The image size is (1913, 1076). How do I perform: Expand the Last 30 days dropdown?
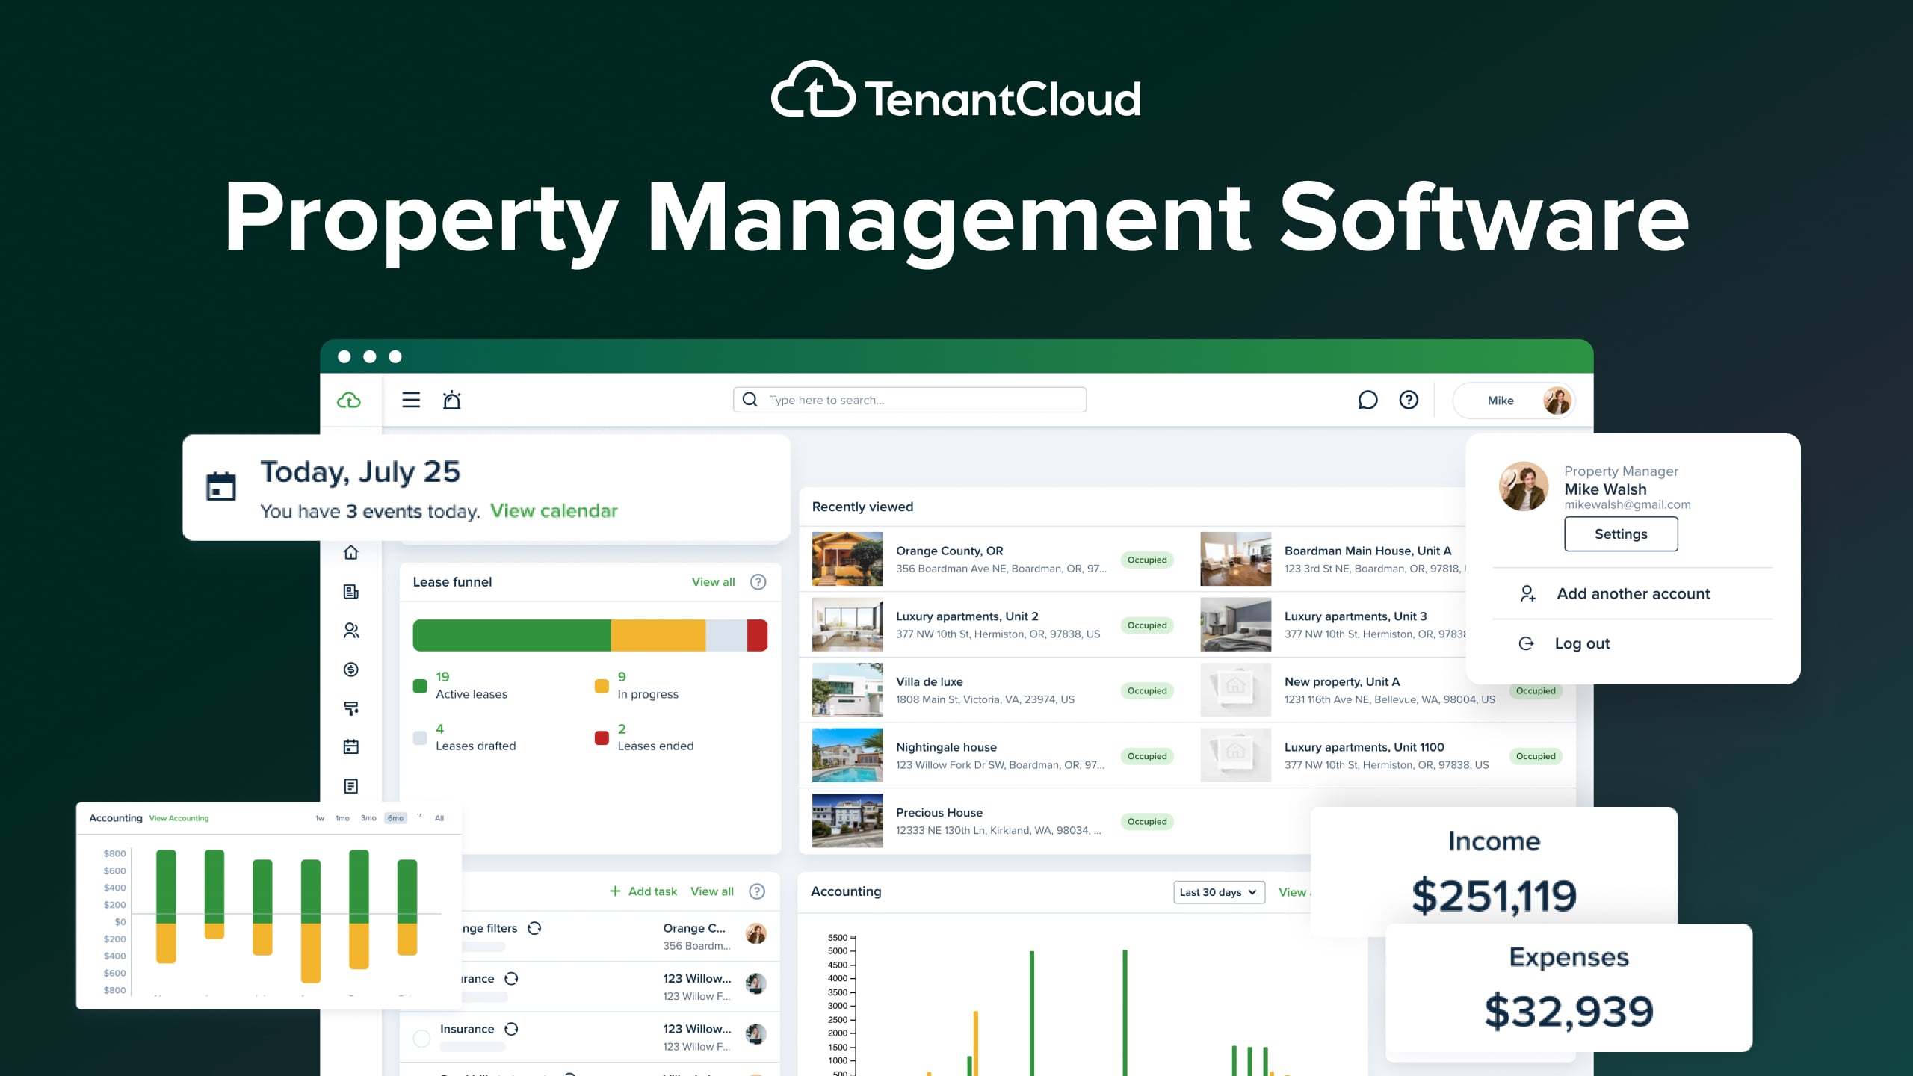point(1218,892)
